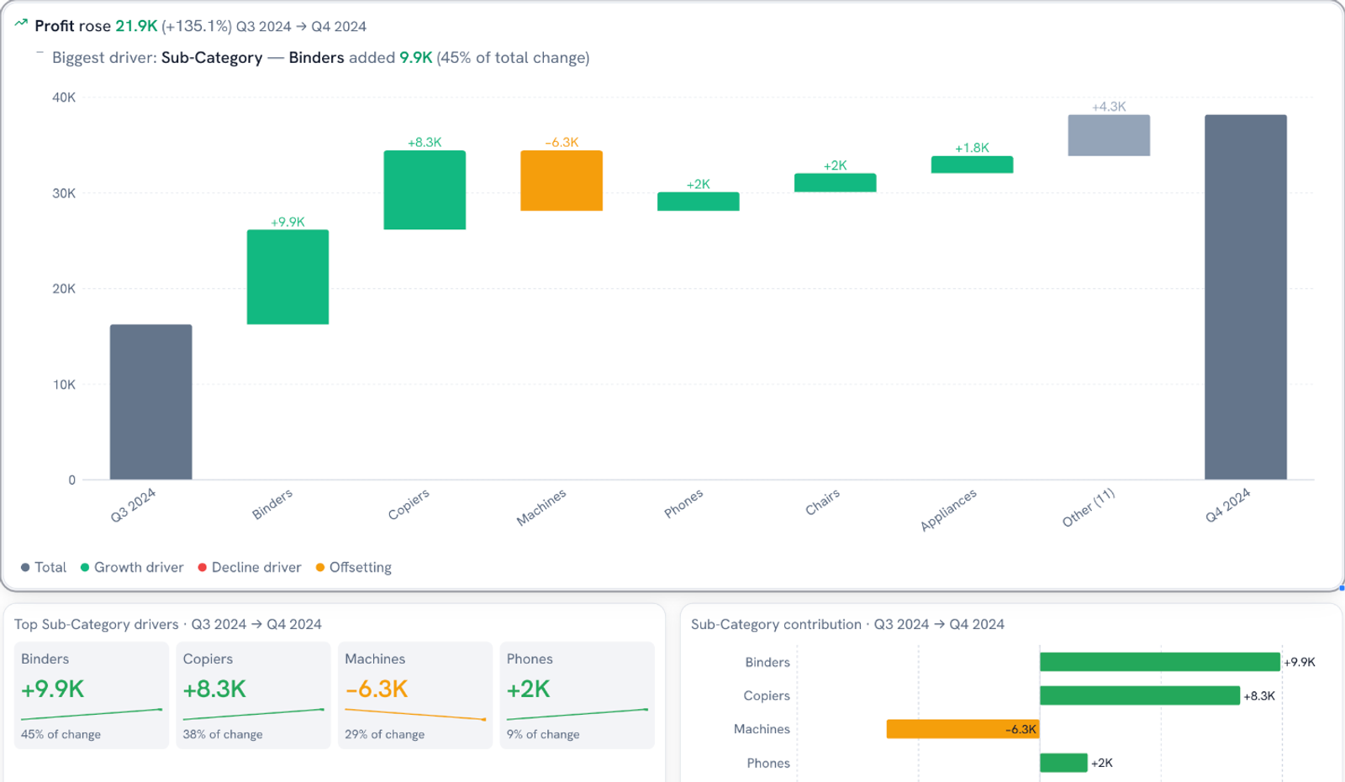Select the orange Machines -6.3K waterfall bar
Image resolution: width=1345 pixels, height=782 pixels.
pos(562,181)
